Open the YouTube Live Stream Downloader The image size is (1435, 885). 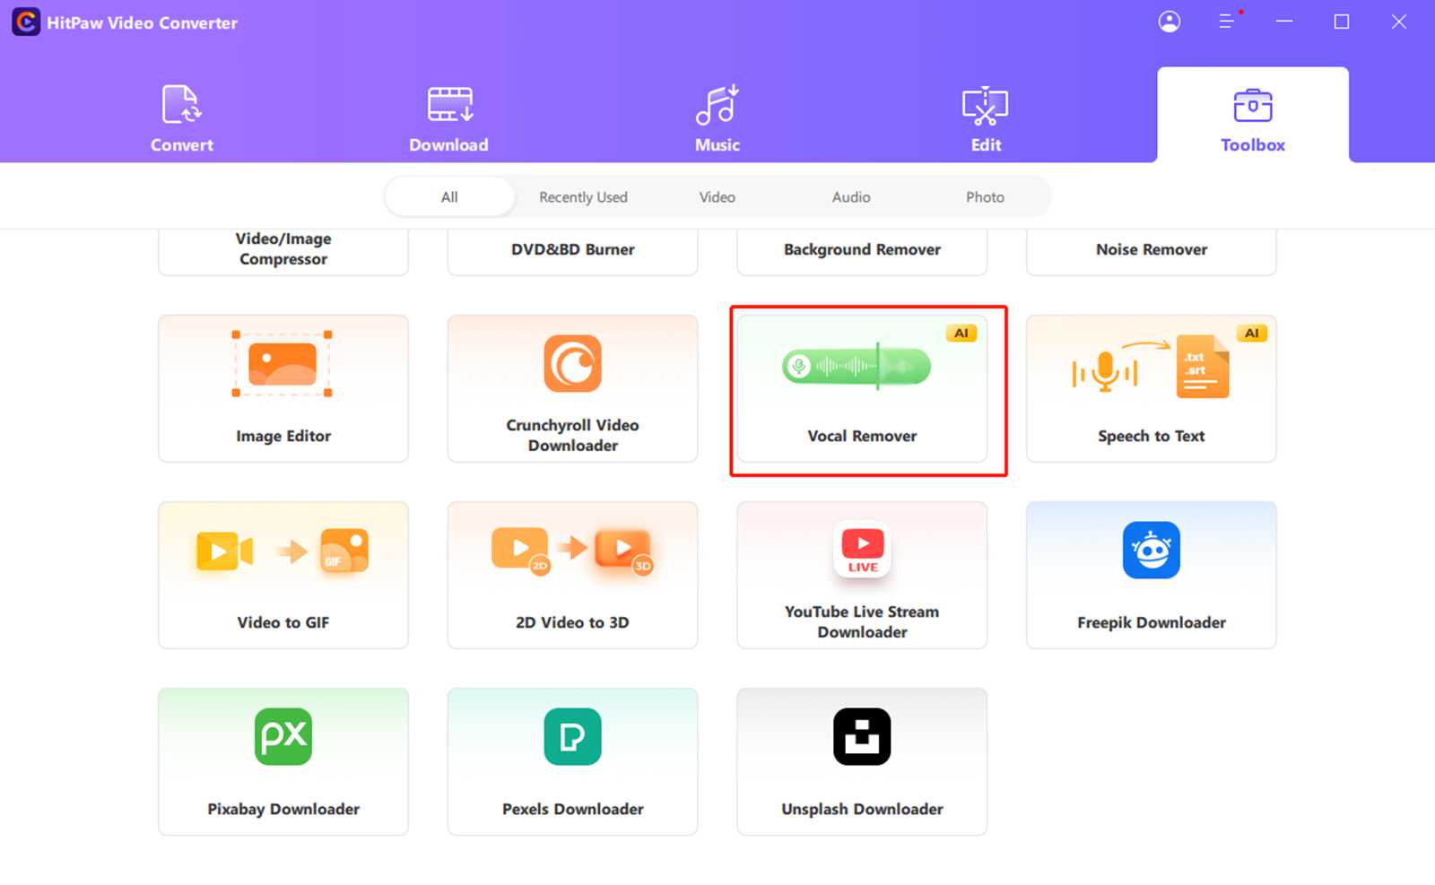pyautogui.click(x=861, y=575)
